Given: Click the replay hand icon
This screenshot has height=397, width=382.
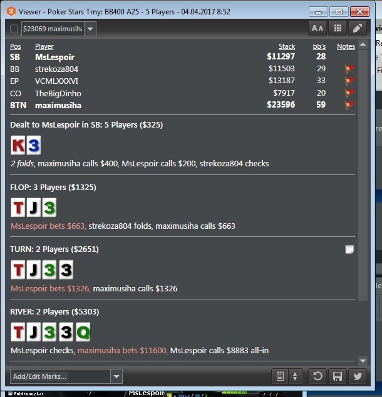Looking at the screenshot, I should [317, 376].
